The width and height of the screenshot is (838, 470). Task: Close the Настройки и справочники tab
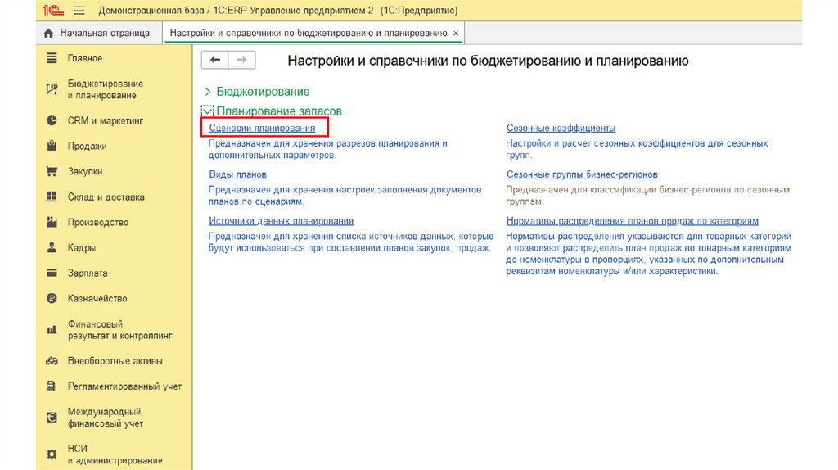(457, 34)
